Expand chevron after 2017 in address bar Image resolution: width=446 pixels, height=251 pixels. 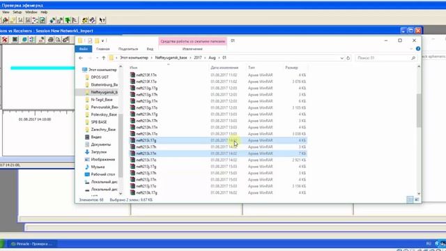(205, 58)
